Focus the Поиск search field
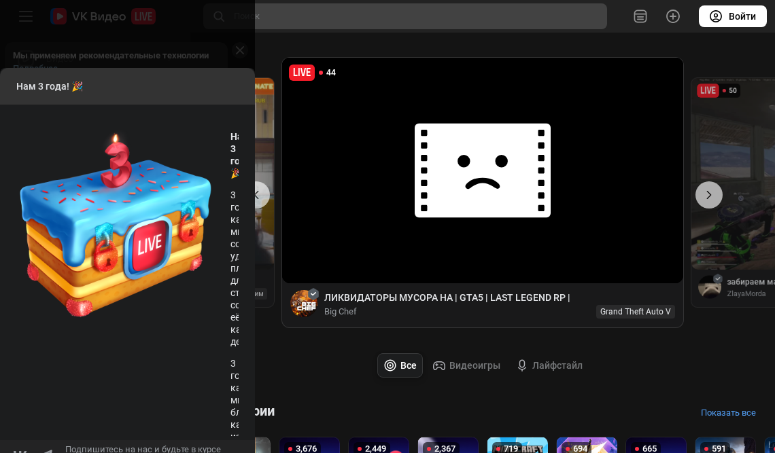The height and width of the screenshot is (453, 775). pos(404,16)
